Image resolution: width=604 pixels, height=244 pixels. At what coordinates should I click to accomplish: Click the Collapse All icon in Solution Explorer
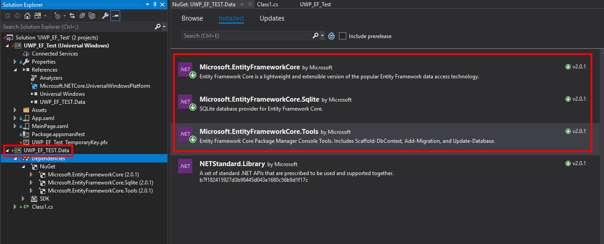point(83,16)
